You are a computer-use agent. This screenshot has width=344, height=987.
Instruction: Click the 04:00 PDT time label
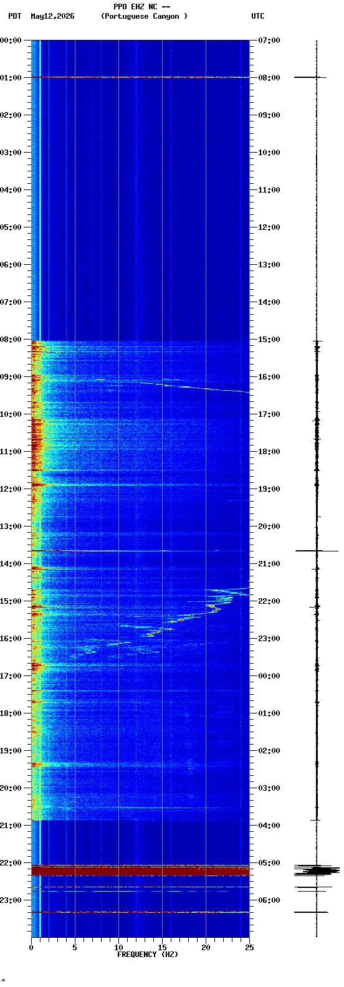click(x=11, y=190)
